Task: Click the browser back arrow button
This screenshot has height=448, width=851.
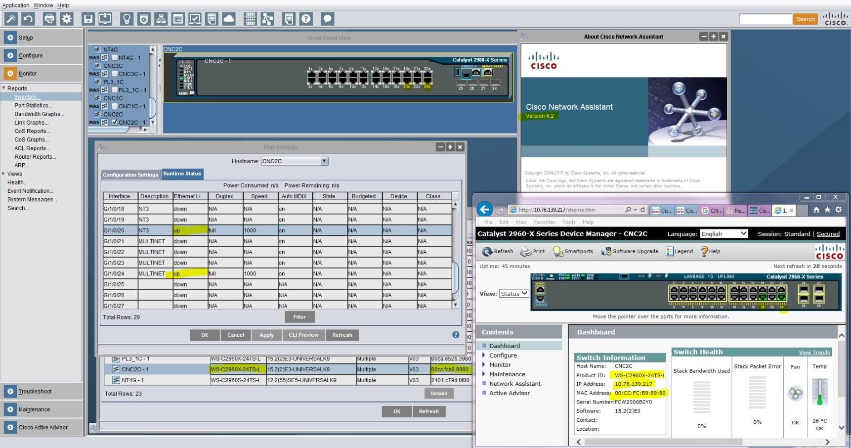Action: pyautogui.click(x=485, y=209)
